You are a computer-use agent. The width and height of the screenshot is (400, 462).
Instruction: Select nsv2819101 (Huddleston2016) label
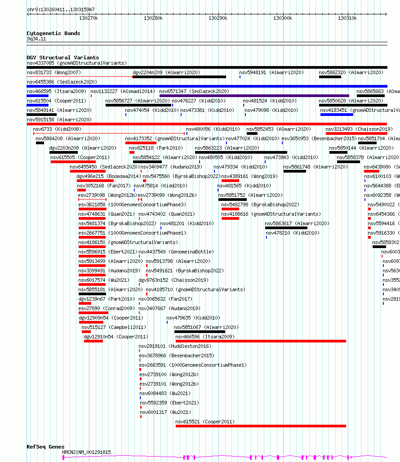(x=175, y=346)
